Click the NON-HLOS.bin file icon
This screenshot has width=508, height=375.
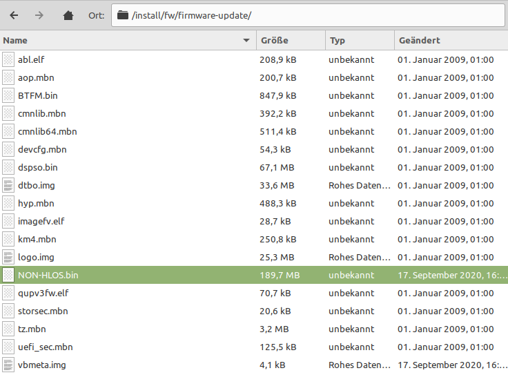(x=8, y=275)
